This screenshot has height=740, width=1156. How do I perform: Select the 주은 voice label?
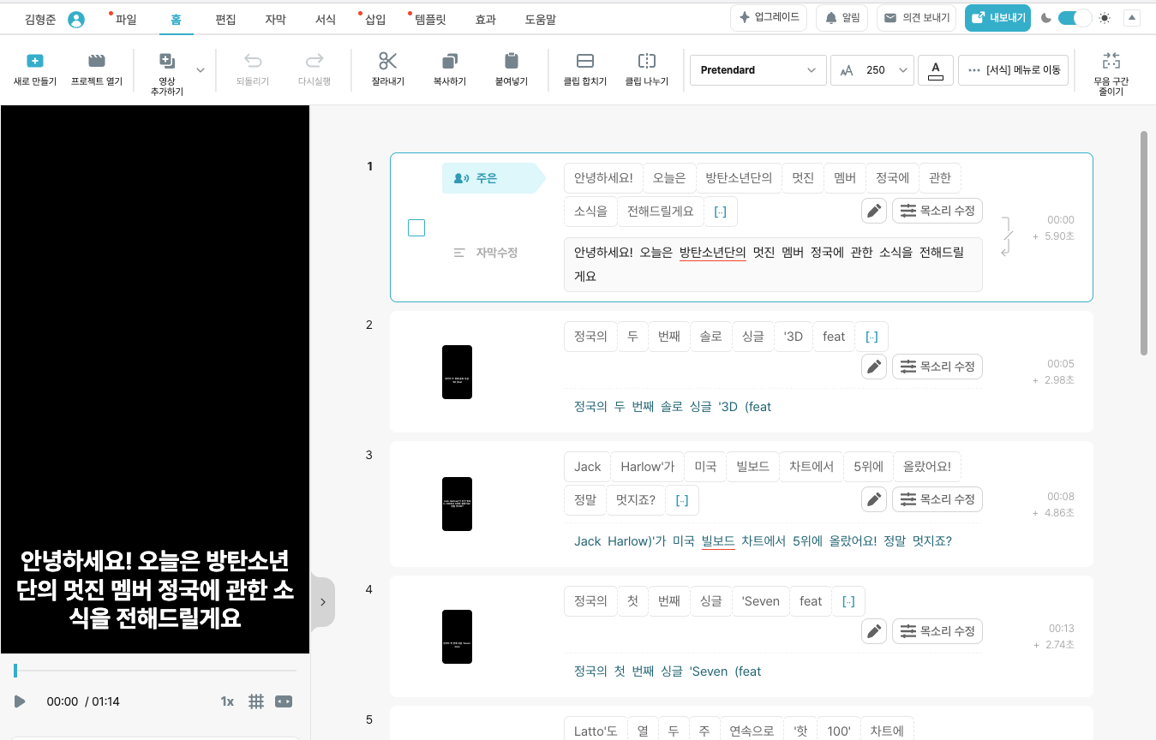point(493,178)
